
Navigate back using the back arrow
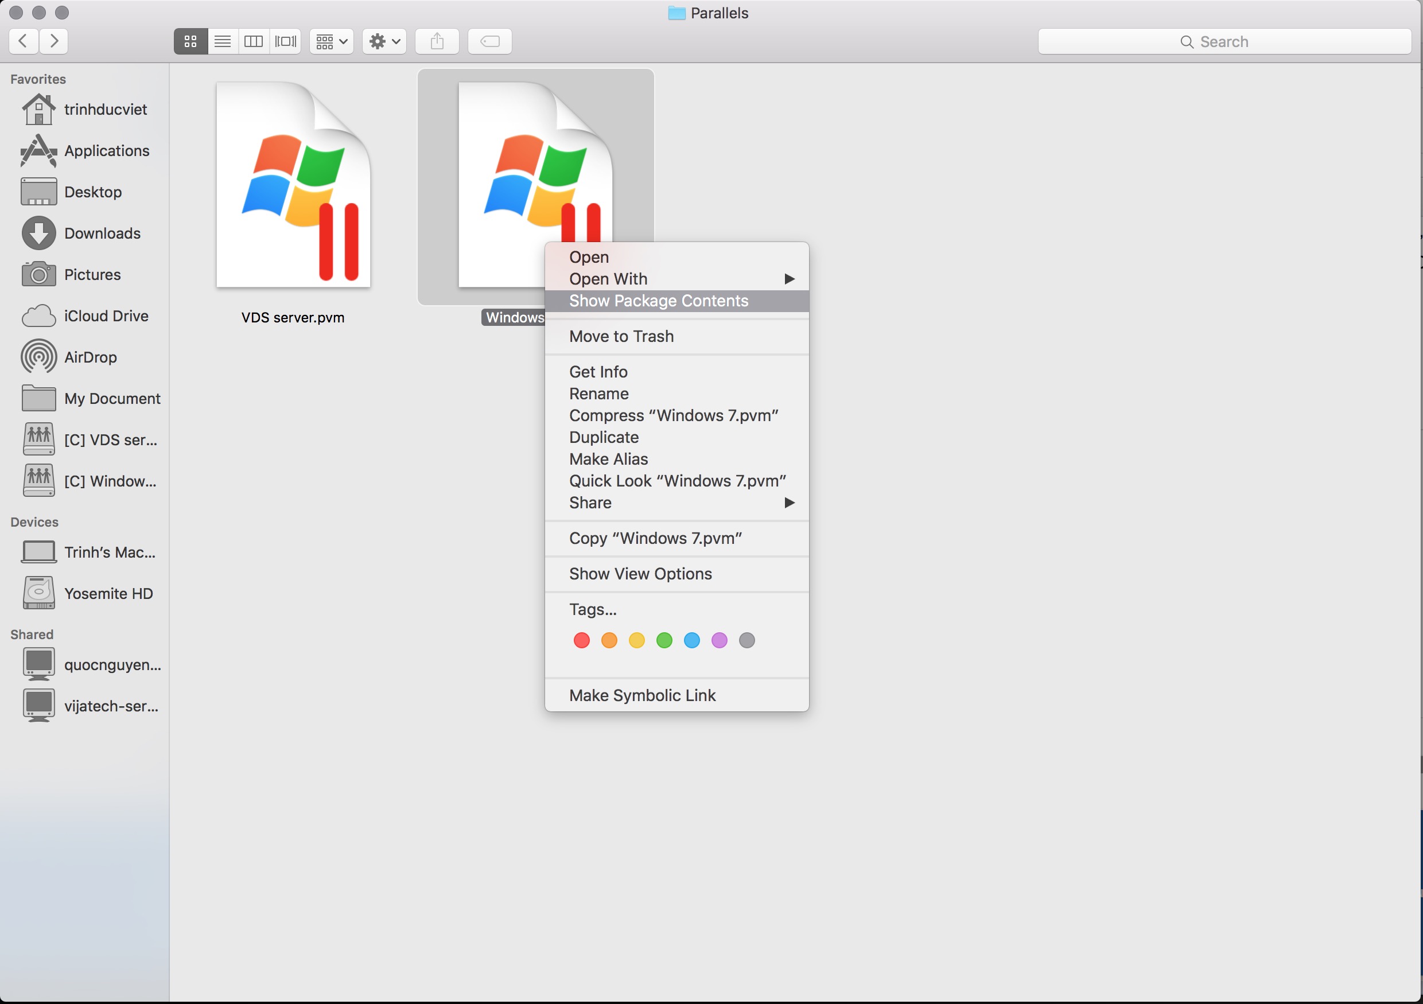click(x=23, y=40)
